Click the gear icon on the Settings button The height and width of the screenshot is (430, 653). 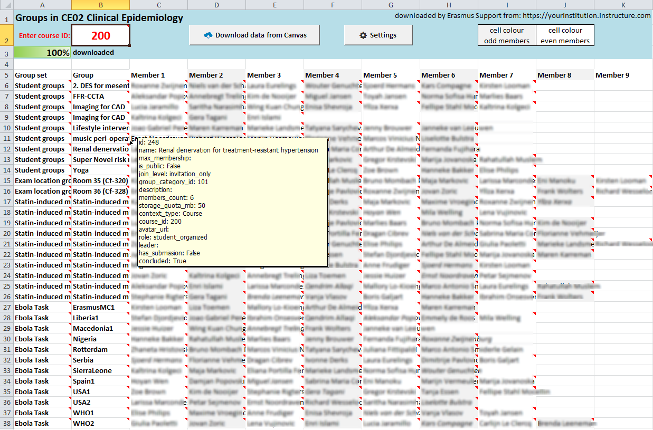pos(363,35)
